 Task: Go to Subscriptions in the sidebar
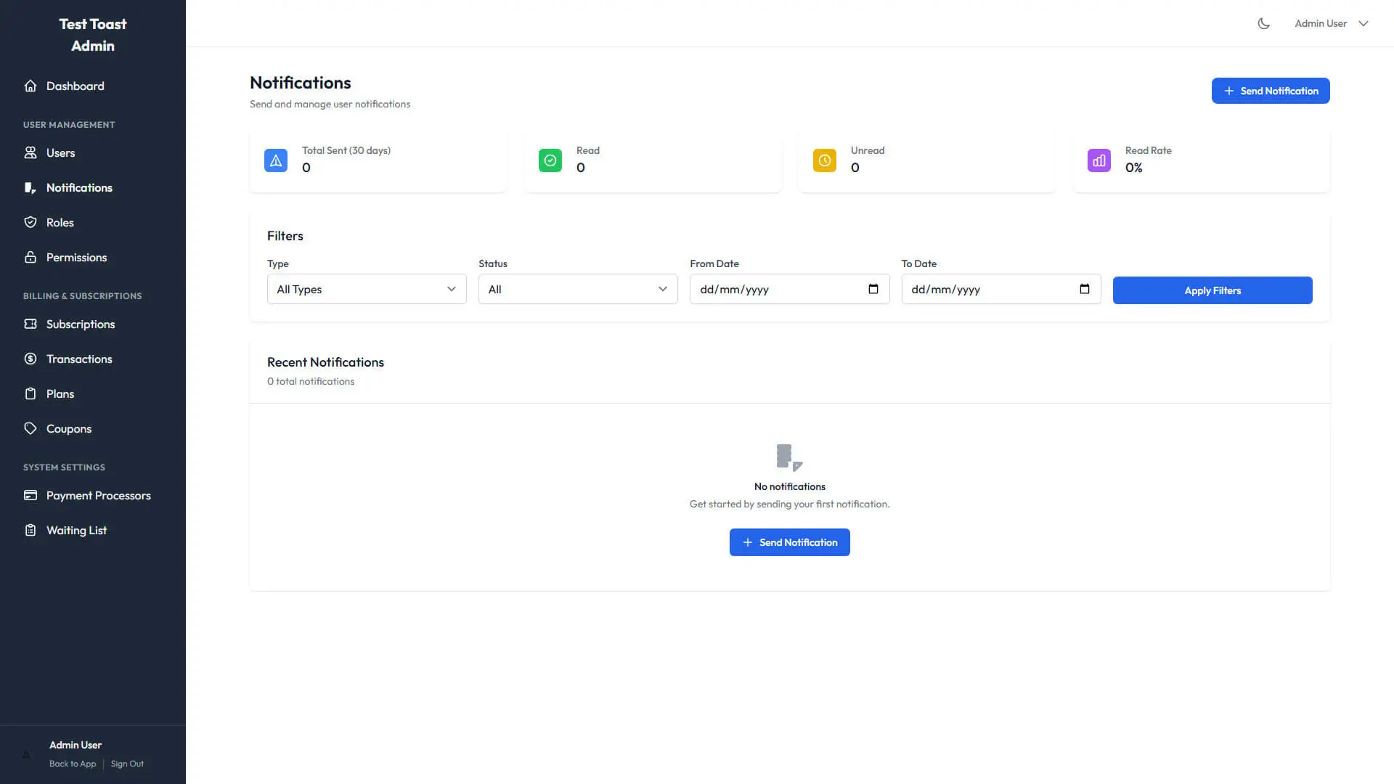80,324
